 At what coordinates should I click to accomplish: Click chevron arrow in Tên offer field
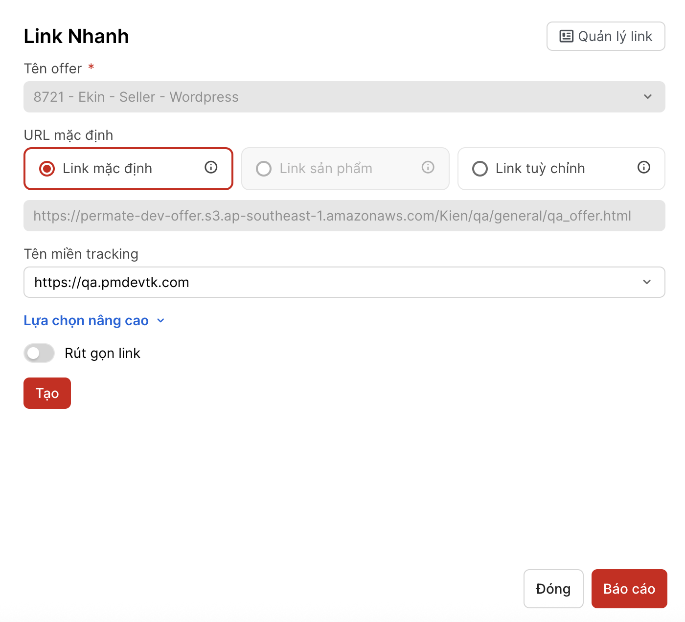click(648, 97)
